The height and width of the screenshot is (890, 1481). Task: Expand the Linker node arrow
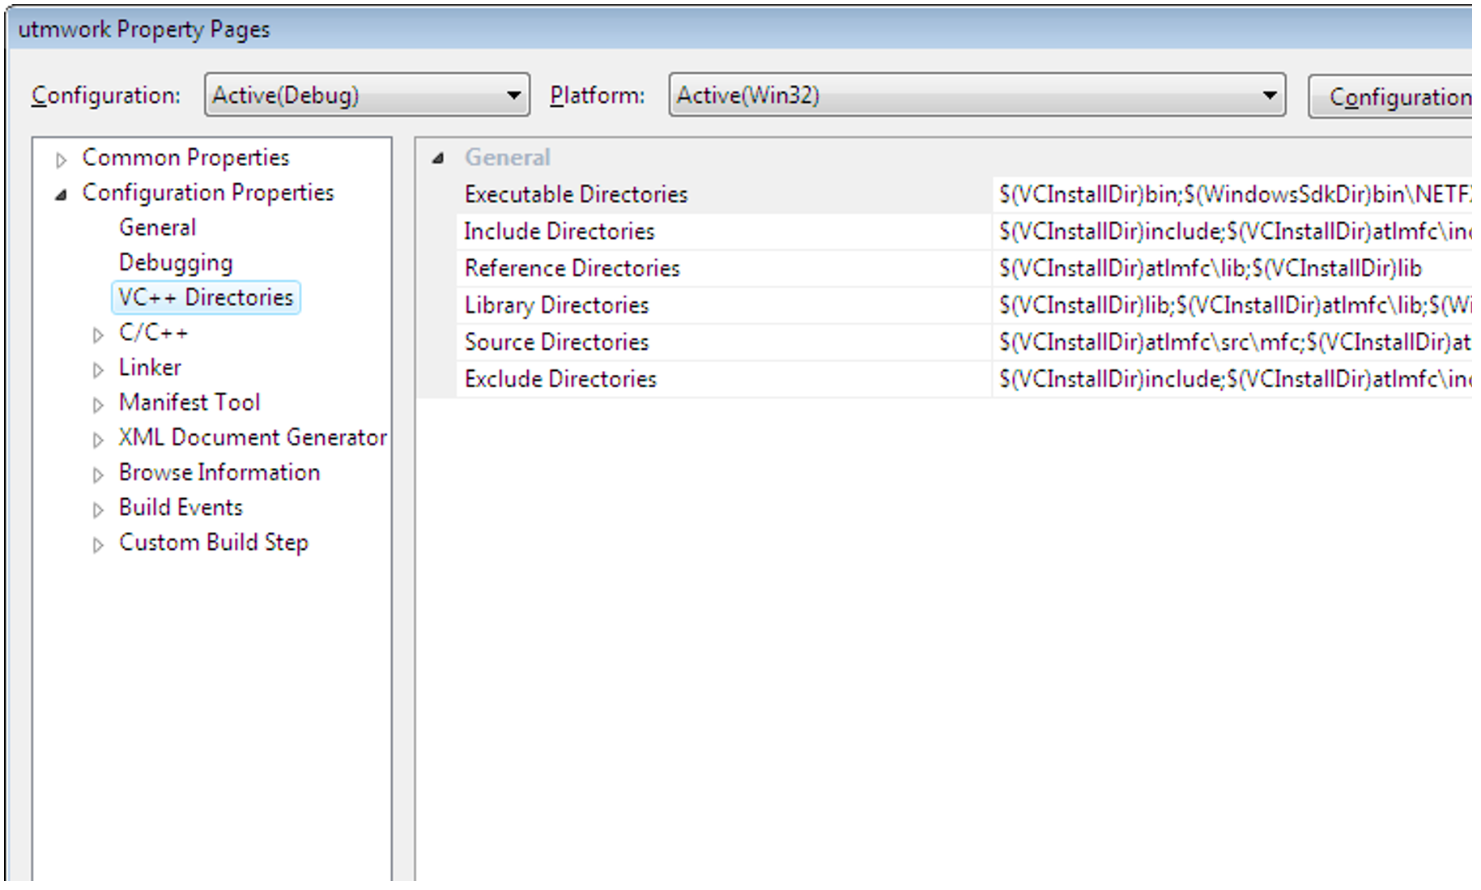pyautogui.click(x=98, y=369)
